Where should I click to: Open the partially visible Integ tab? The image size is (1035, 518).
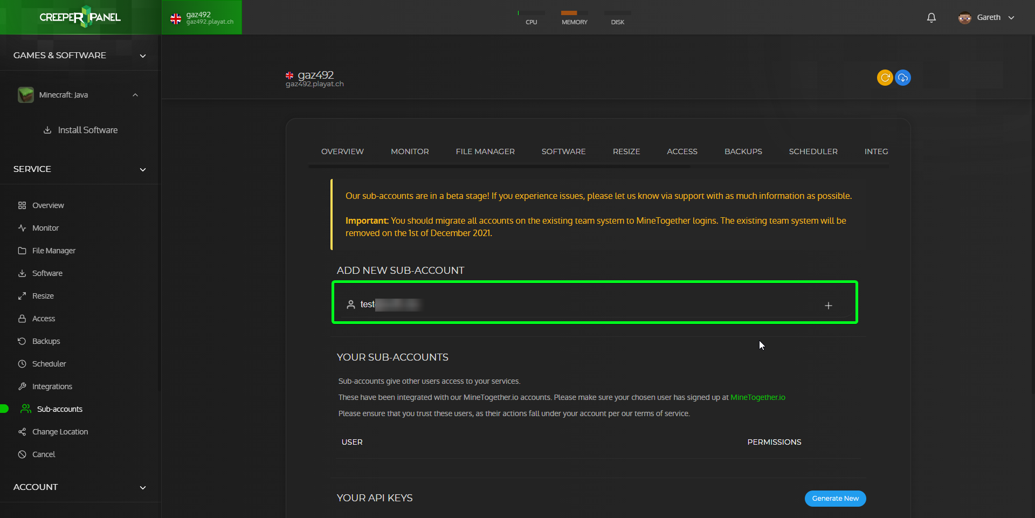877,151
